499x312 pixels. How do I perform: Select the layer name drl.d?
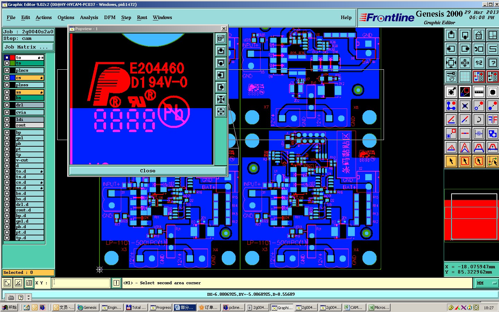pyautogui.click(x=29, y=205)
